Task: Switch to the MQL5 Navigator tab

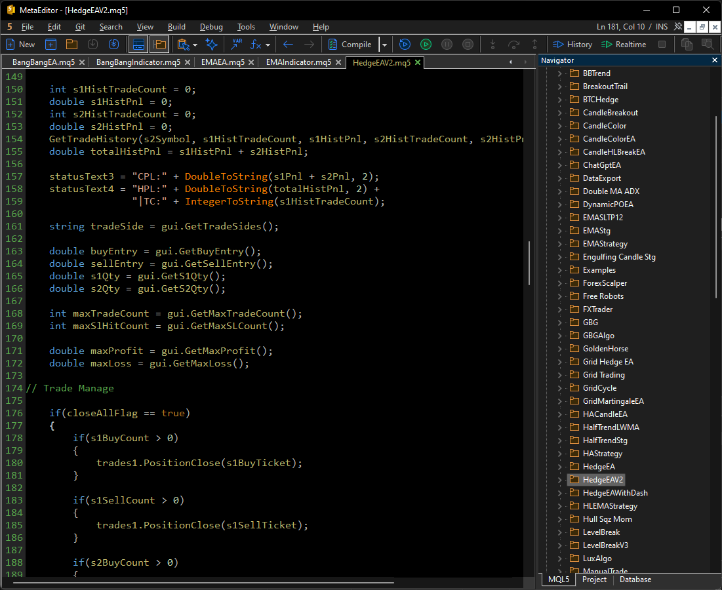Action: point(559,580)
